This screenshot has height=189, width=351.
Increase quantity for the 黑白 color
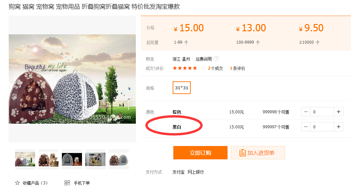point(339,127)
